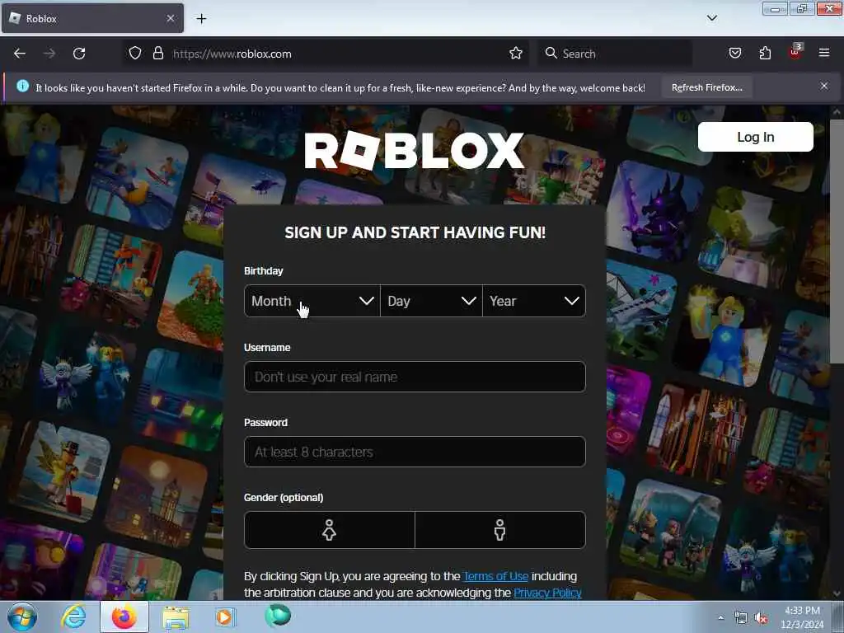Select the male gender option

(500, 530)
